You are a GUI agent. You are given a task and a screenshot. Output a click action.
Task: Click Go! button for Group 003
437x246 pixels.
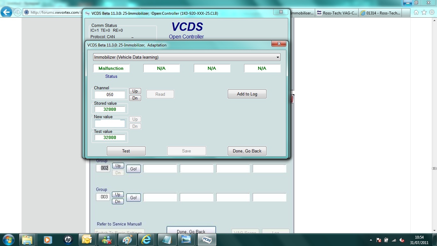[133, 198]
